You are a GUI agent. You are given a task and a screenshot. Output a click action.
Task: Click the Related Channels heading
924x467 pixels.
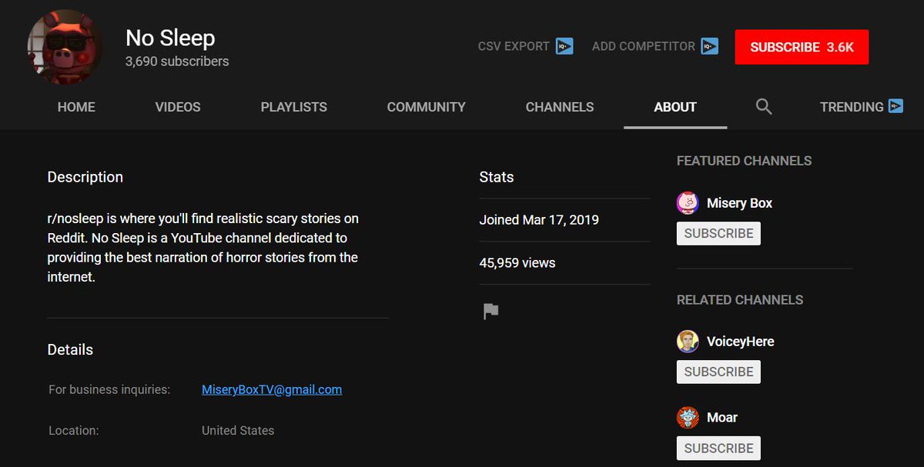740,299
